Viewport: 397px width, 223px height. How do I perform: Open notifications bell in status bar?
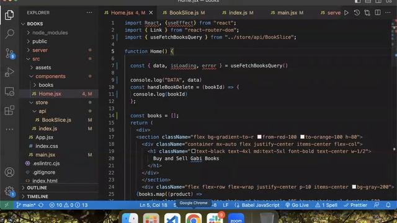click(x=388, y=205)
